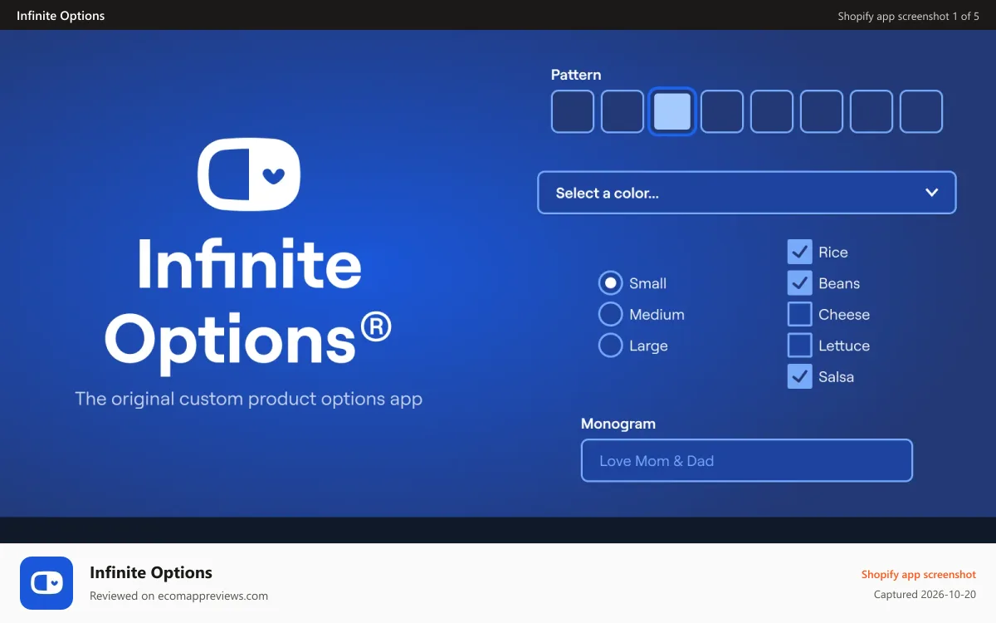The width and height of the screenshot is (996, 623).
Task: Uncheck the Beans checkbox
Action: [x=800, y=283]
